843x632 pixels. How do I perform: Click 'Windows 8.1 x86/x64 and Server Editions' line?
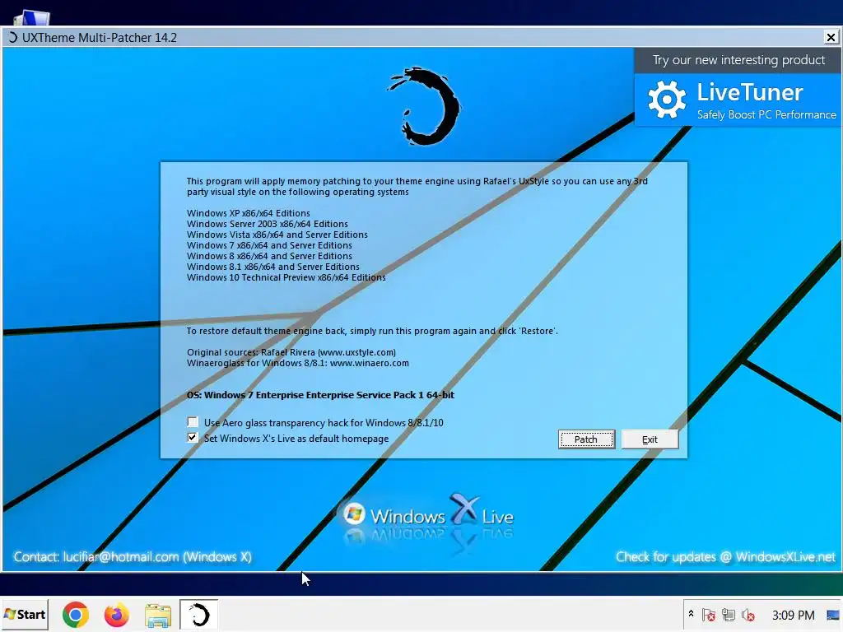pyautogui.click(x=273, y=267)
